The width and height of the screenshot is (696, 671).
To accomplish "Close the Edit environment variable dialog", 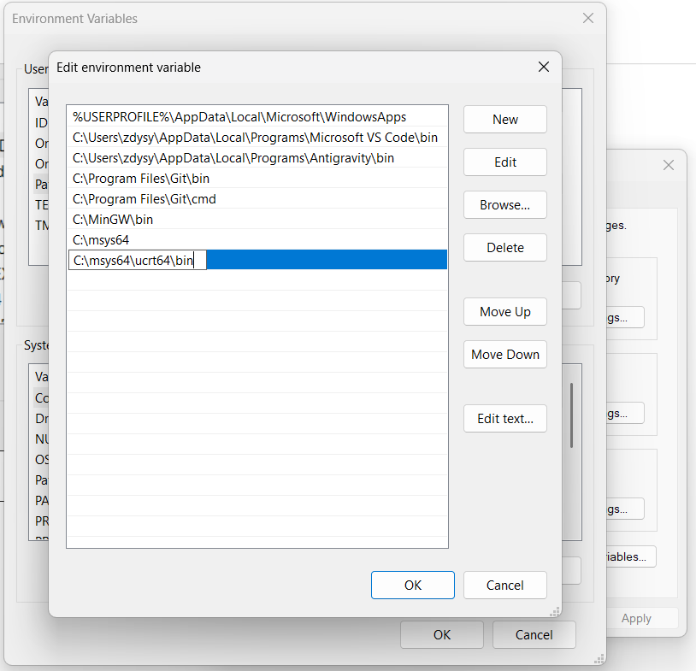I will pos(543,67).
